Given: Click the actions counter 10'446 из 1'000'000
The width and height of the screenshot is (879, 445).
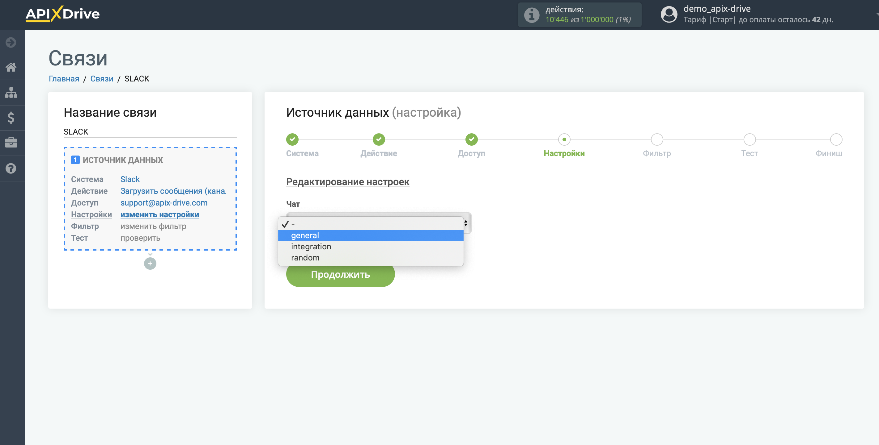Looking at the screenshot, I should (588, 20).
